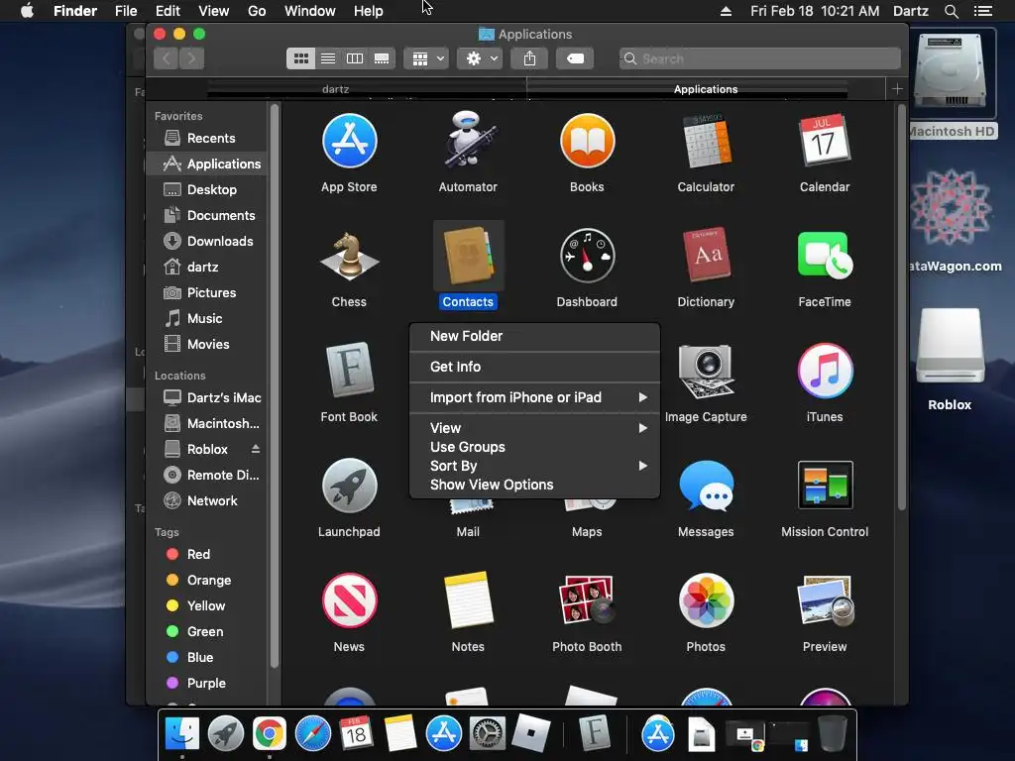The image size is (1015, 761).
Task: Go back with the back arrow button
Action: pyautogui.click(x=167, y=58)
